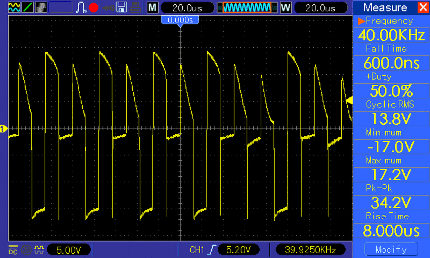Click the 39.9250KHz frequency counter readout
Image resolution: width=430 pixels, height=258 pixels.
[310, 250]
